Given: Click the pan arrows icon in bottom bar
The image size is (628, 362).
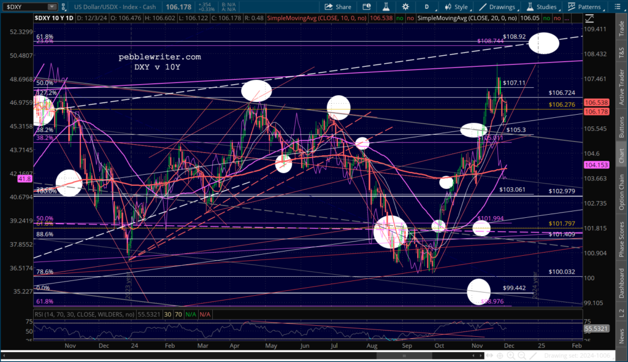Looking at the screenshot, I should [489, 356].
